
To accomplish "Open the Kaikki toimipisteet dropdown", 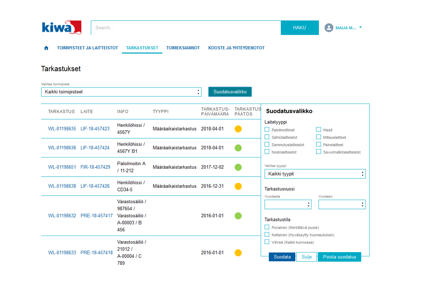I will (121, 92).
